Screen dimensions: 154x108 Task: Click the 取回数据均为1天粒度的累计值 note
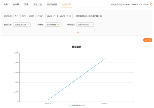pyautogui.click(x=89, y=16)
